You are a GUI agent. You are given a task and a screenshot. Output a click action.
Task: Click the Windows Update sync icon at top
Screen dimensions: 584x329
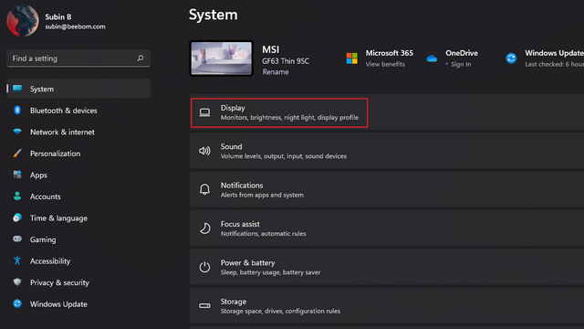[511, 58]
